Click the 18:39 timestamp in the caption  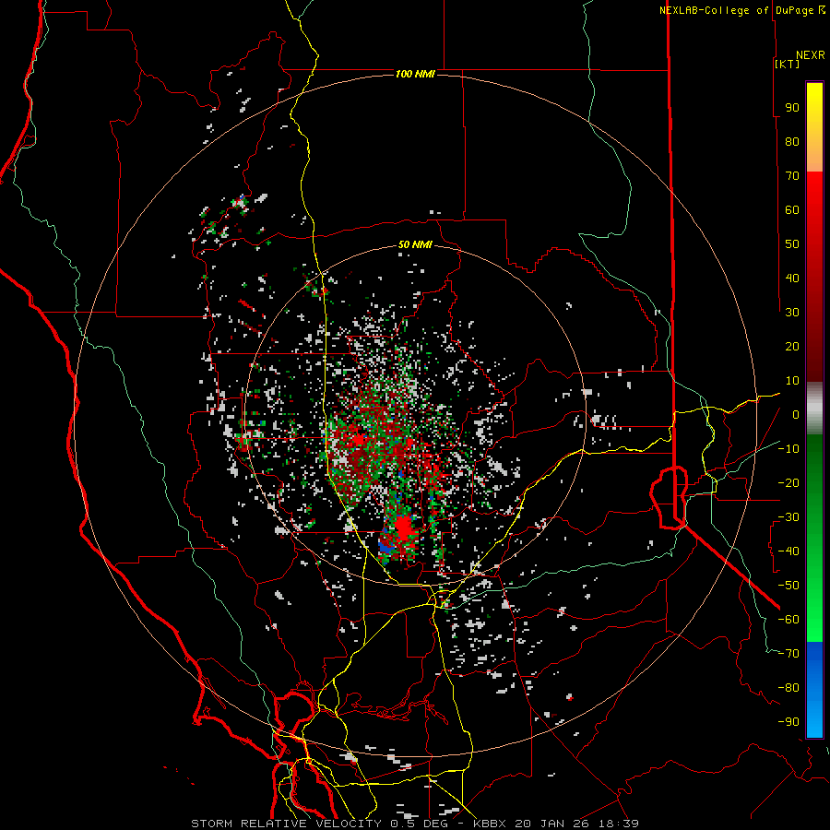(619, 824)
